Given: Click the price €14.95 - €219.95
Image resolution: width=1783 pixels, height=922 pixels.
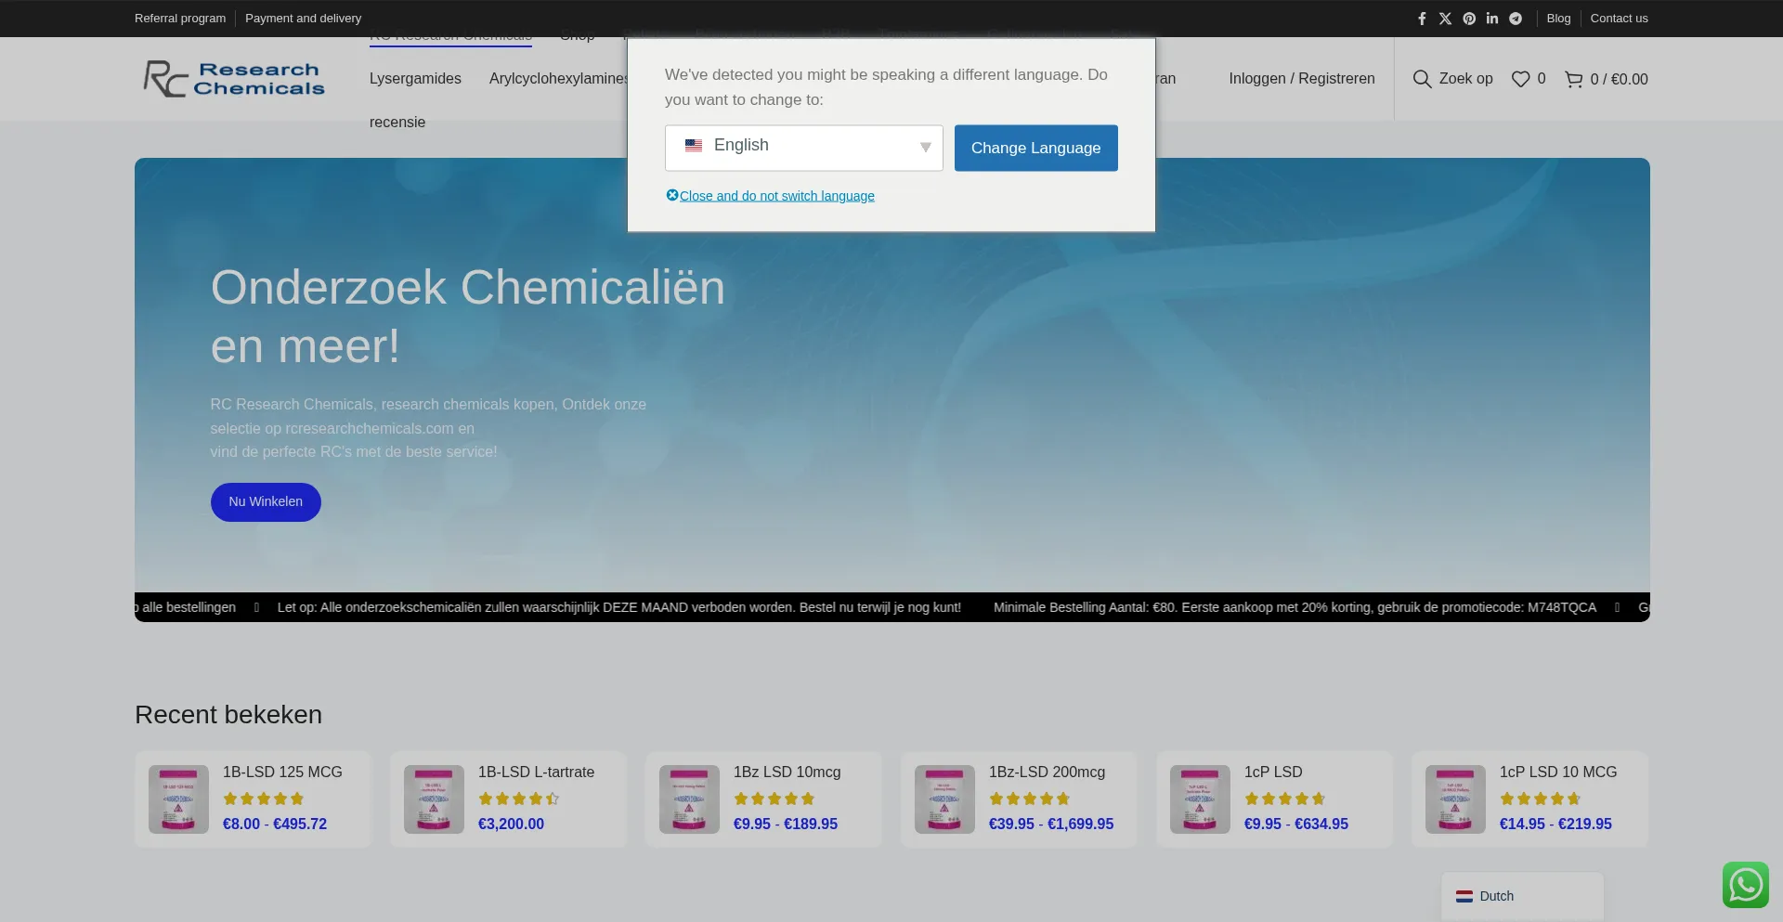Looking at the screenshot, I should [x=1555, y=825].
